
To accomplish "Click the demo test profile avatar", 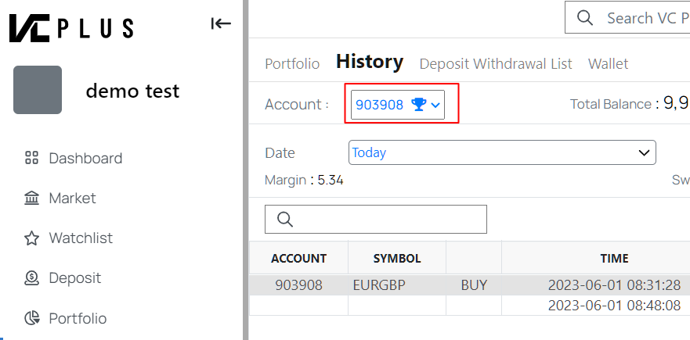I will (x=38, y=90).
